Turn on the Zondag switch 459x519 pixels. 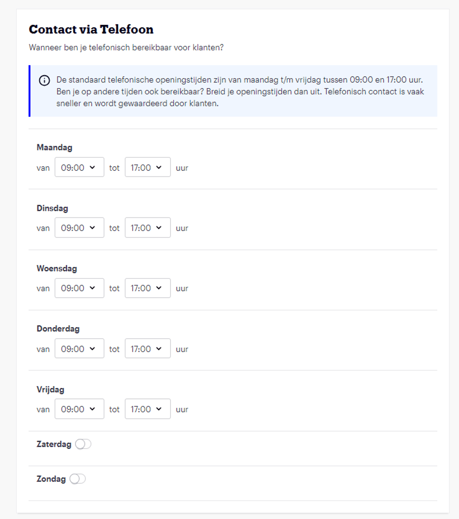[x=78, y=479]
